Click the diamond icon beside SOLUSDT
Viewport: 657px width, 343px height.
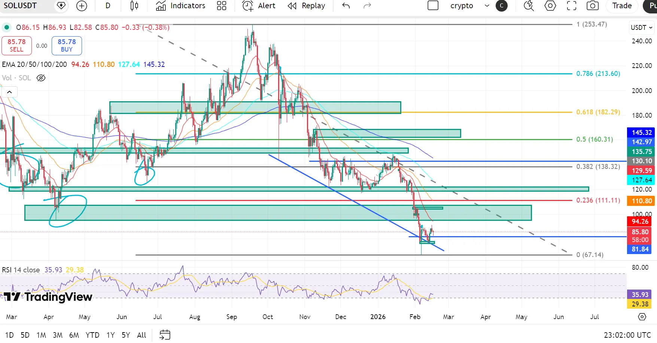(x=61, y=6)
